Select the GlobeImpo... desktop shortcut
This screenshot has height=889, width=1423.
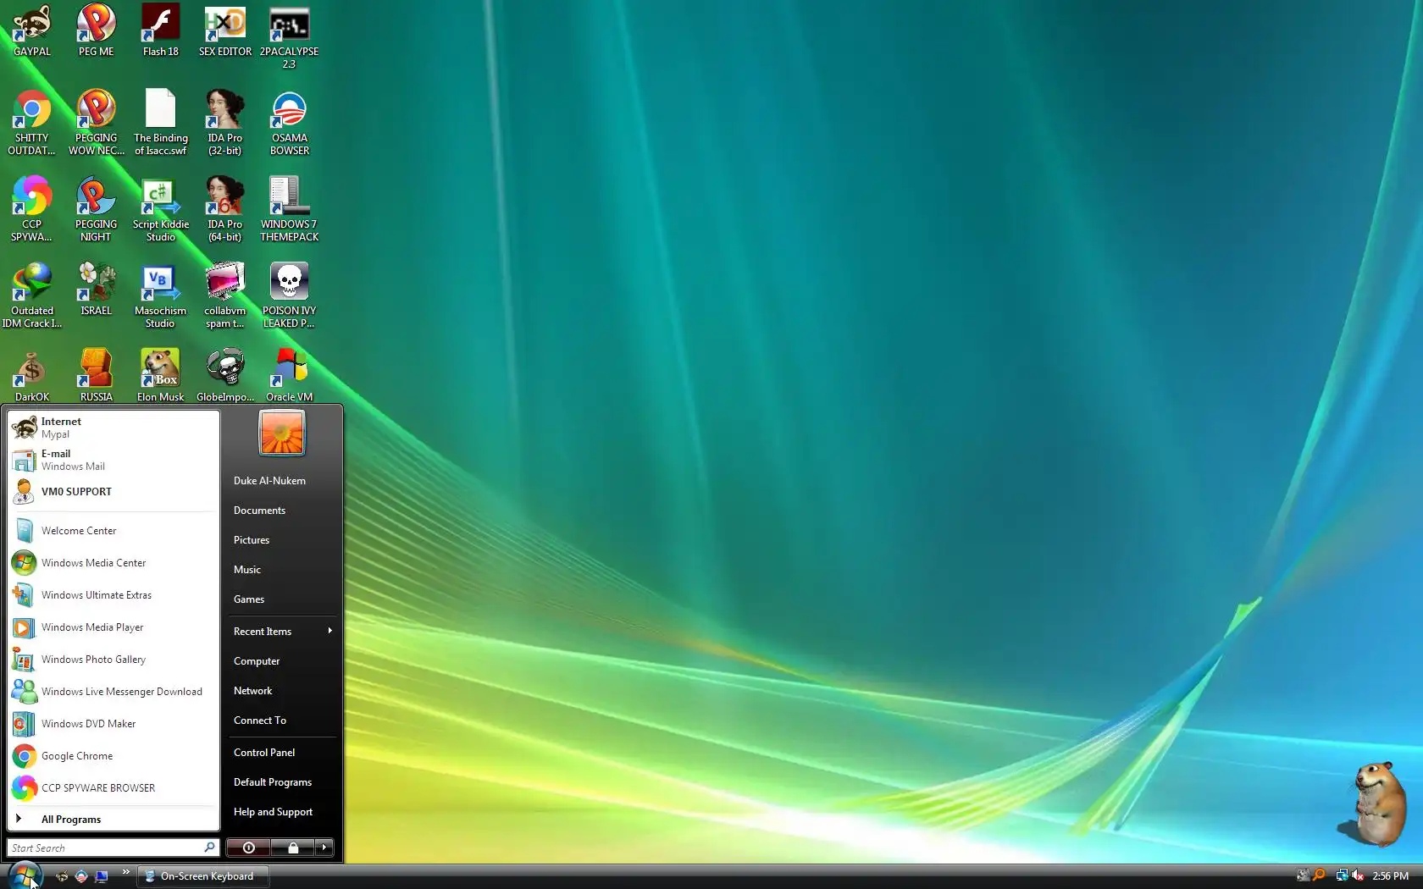pyautogui.click(x=224, y=376)
